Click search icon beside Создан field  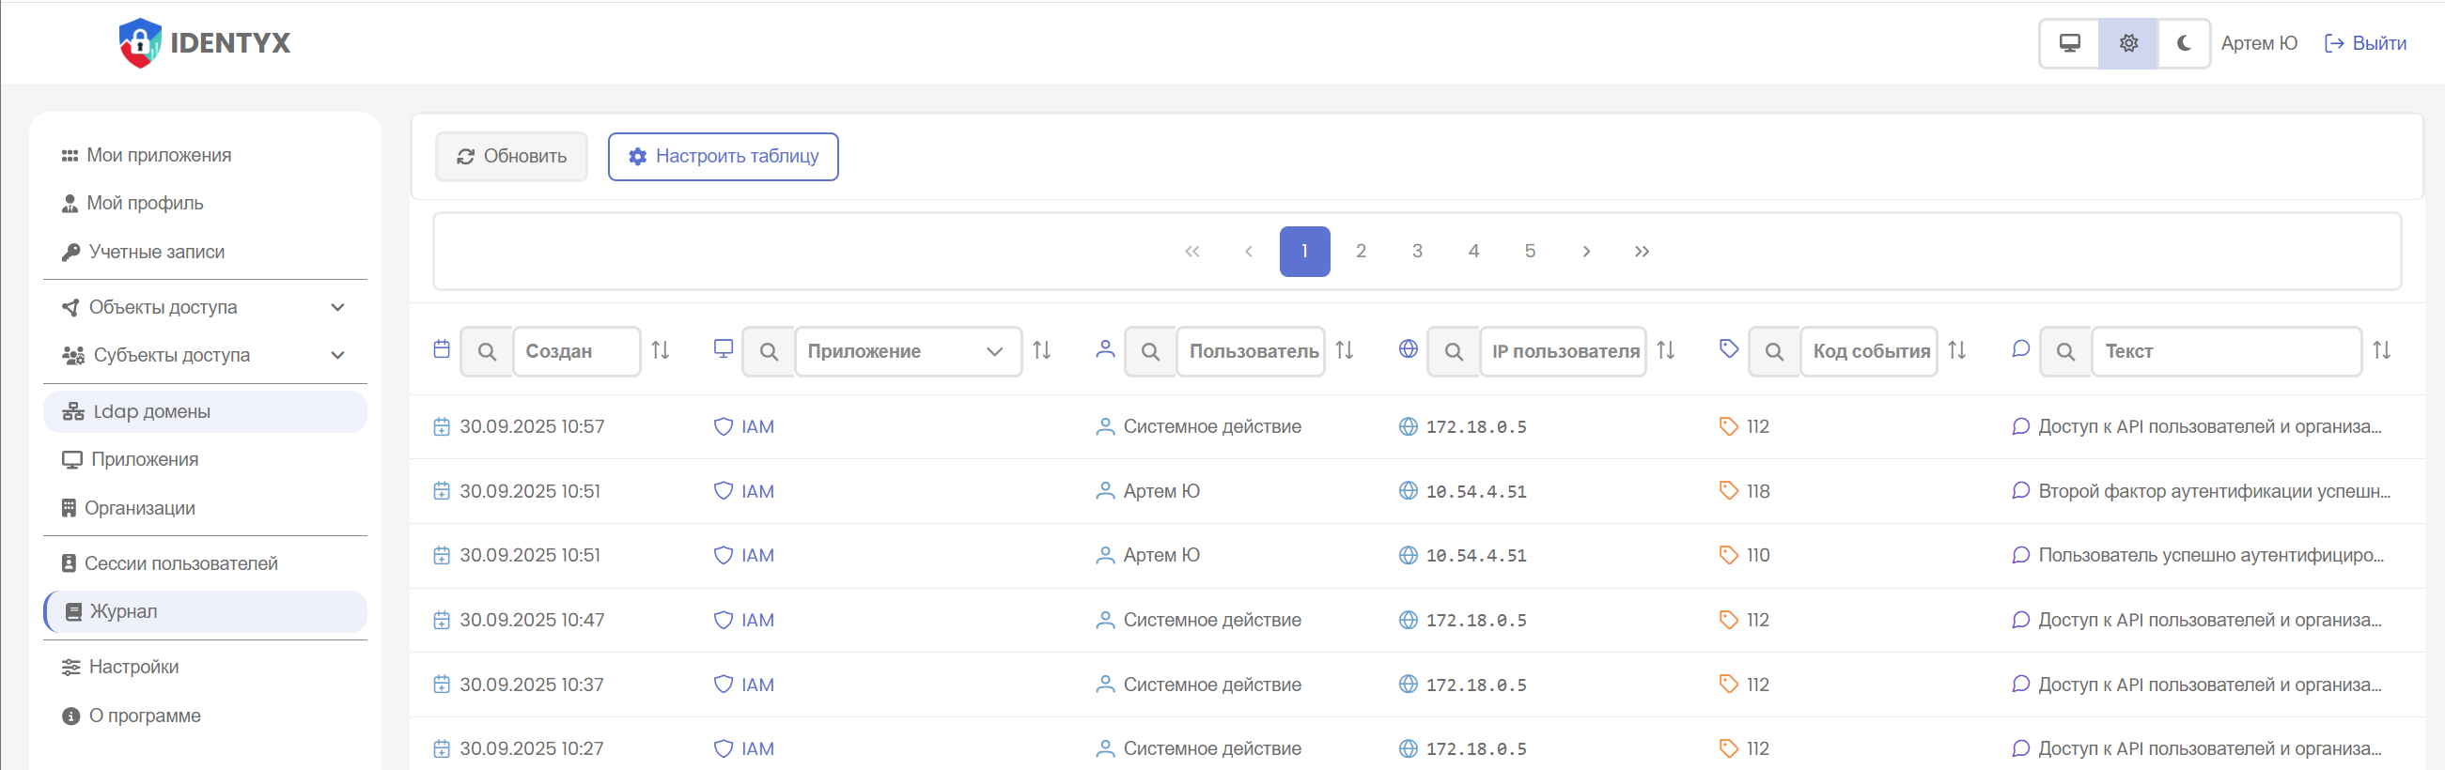pyautogui.click(x=487, y=352)
